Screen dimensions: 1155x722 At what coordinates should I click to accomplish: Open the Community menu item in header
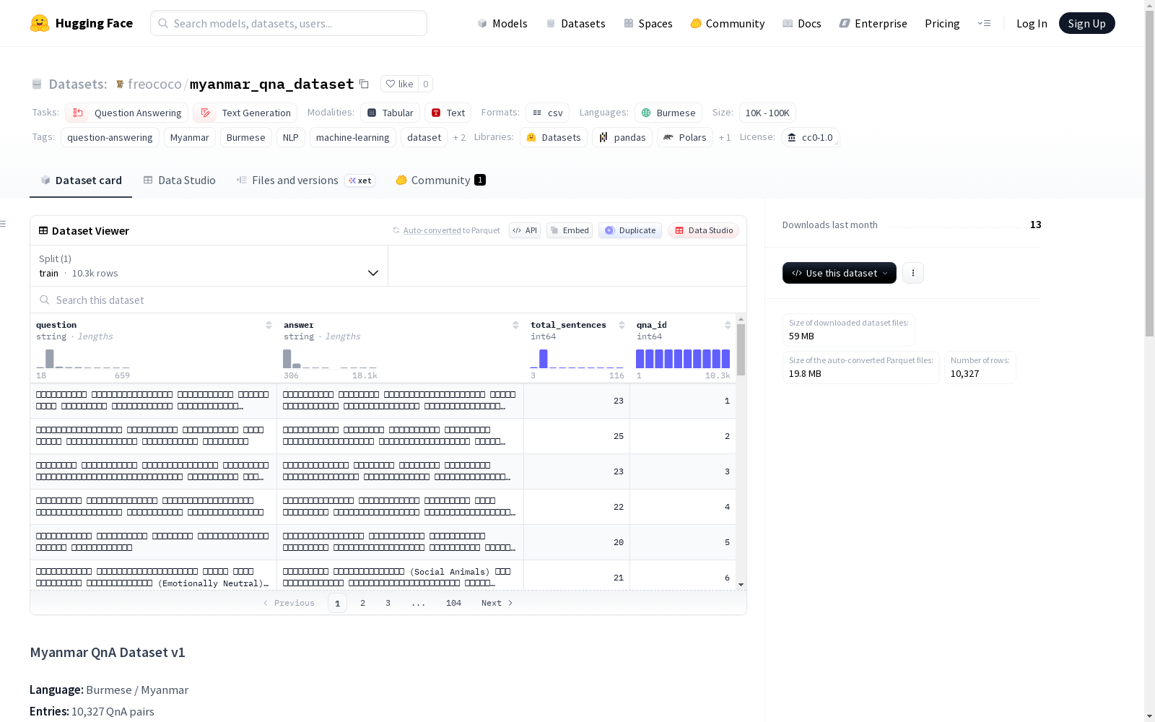click(728, 23)
